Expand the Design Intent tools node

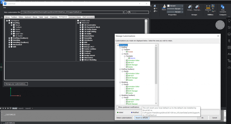coord(80,56)
